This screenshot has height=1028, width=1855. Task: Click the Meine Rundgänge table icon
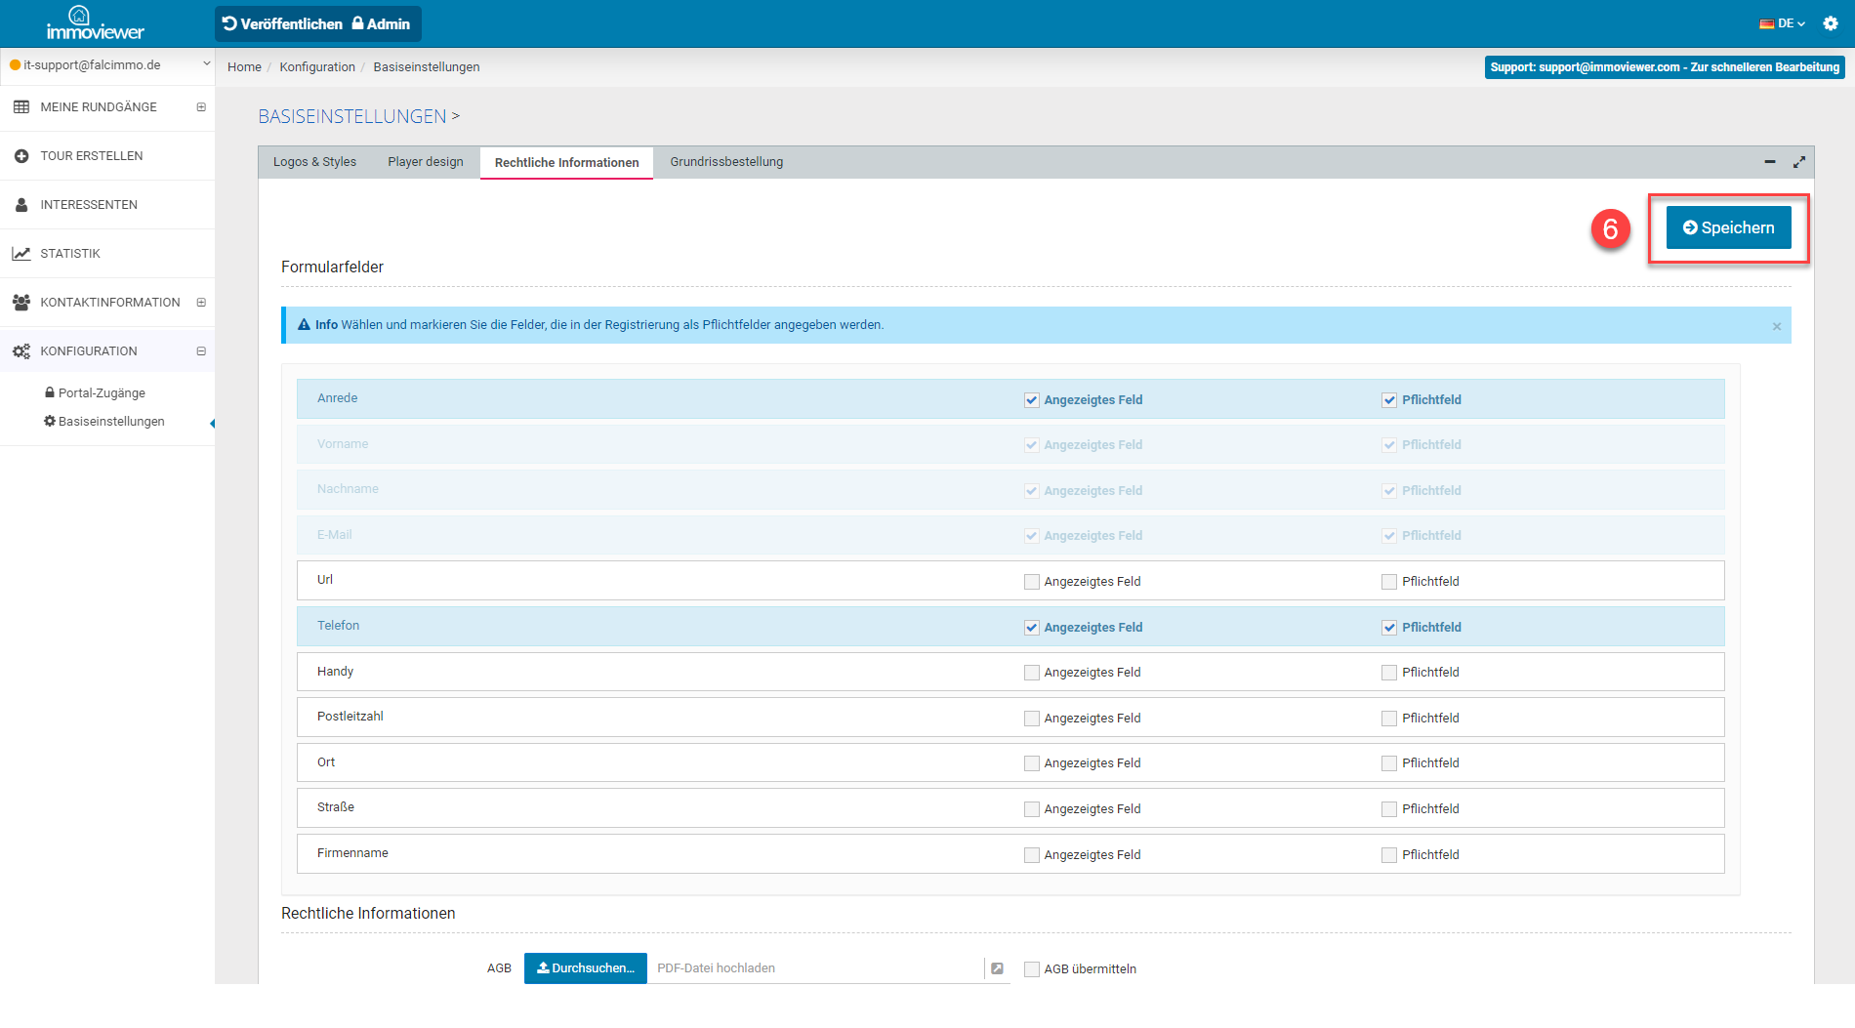tap(21, 107)
